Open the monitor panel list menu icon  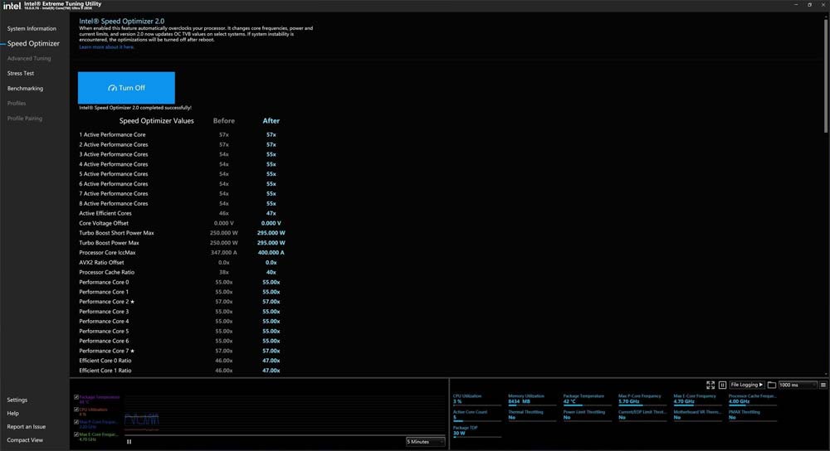823,385
